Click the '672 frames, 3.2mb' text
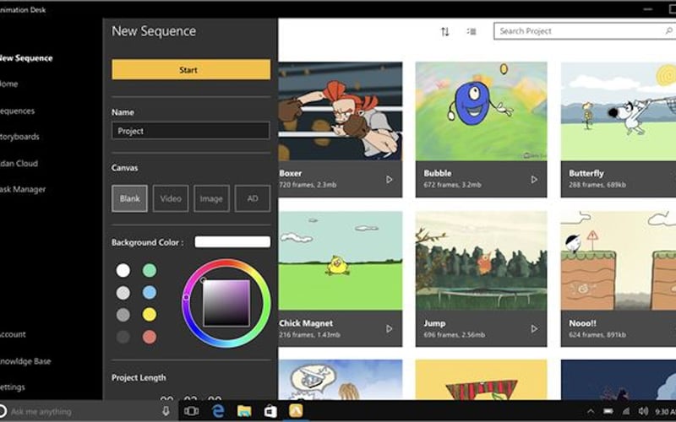 pos(453,185)
